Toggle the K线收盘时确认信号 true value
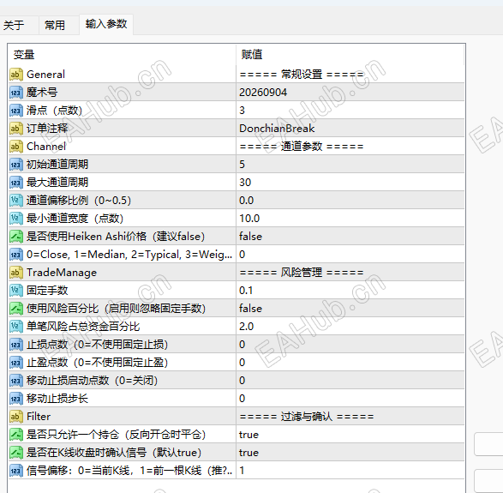 (x=249, y=453)
